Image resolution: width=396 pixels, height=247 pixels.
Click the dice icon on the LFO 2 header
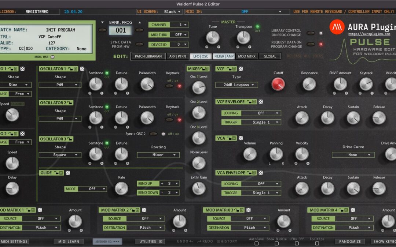tap(22, 134)
